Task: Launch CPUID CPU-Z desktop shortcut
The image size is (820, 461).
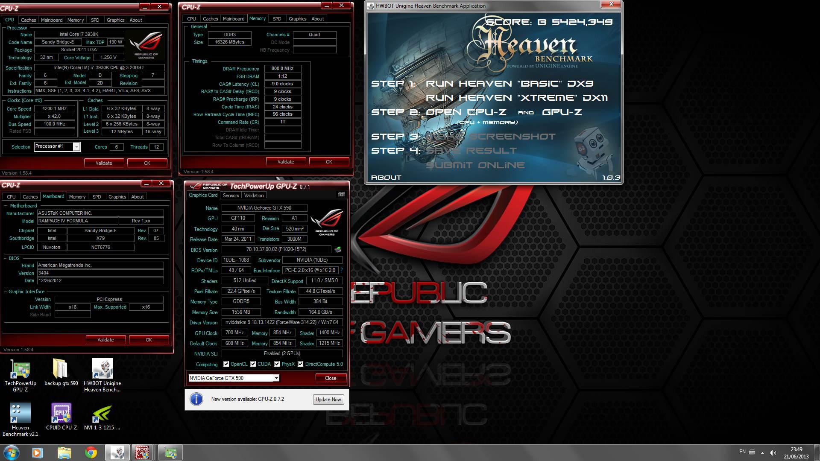Action: coord(61,417)
